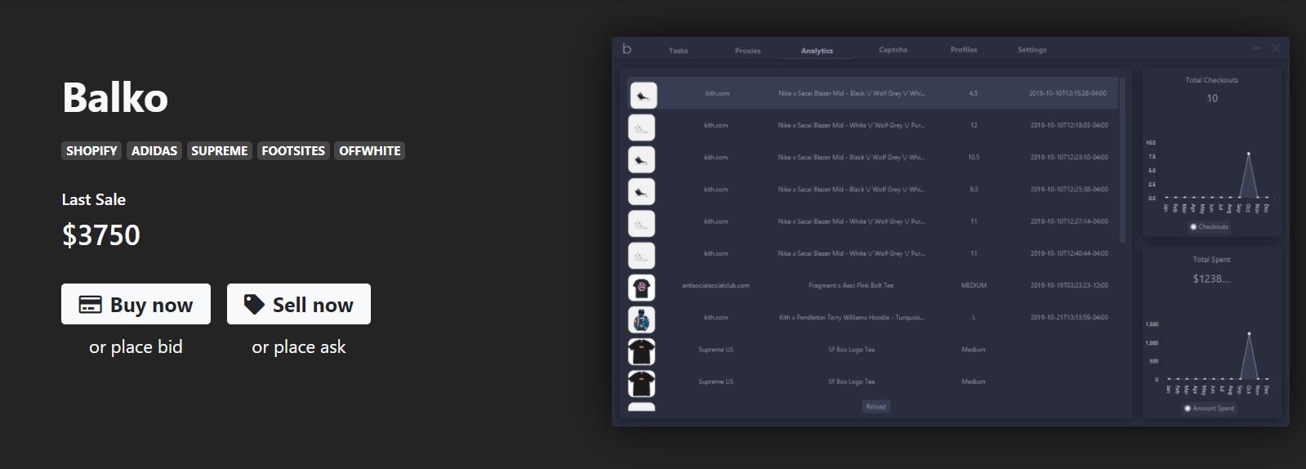Select the SHOPIFY tag
This screenshot has width=1306, height=469.
(x=91, y=150)
